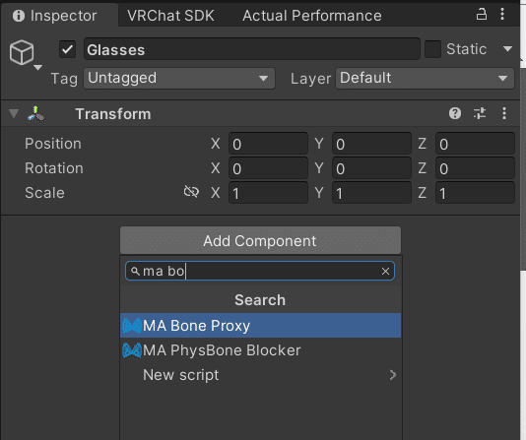This screenshot has height=440, width=526.
Task: Toggle Scale constrained proportions link
Action: (191, 192)
